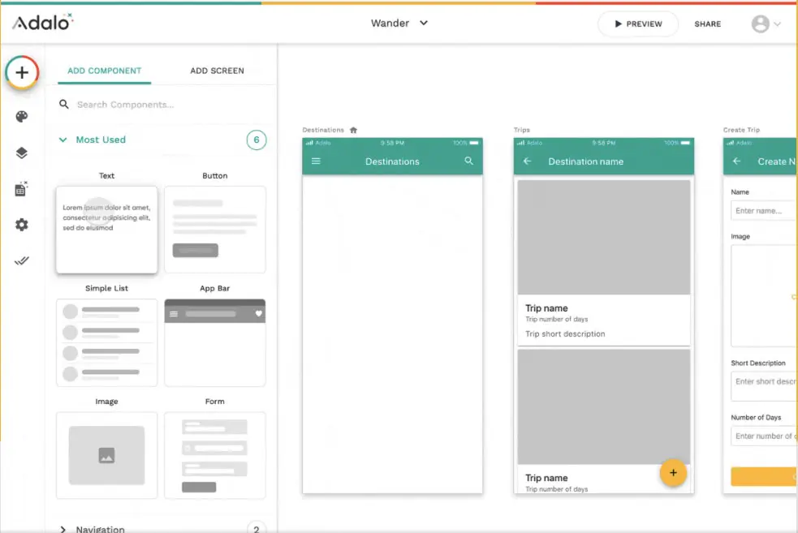
Task: Select the Button component thumbnail
Action: tap(215, 230)
